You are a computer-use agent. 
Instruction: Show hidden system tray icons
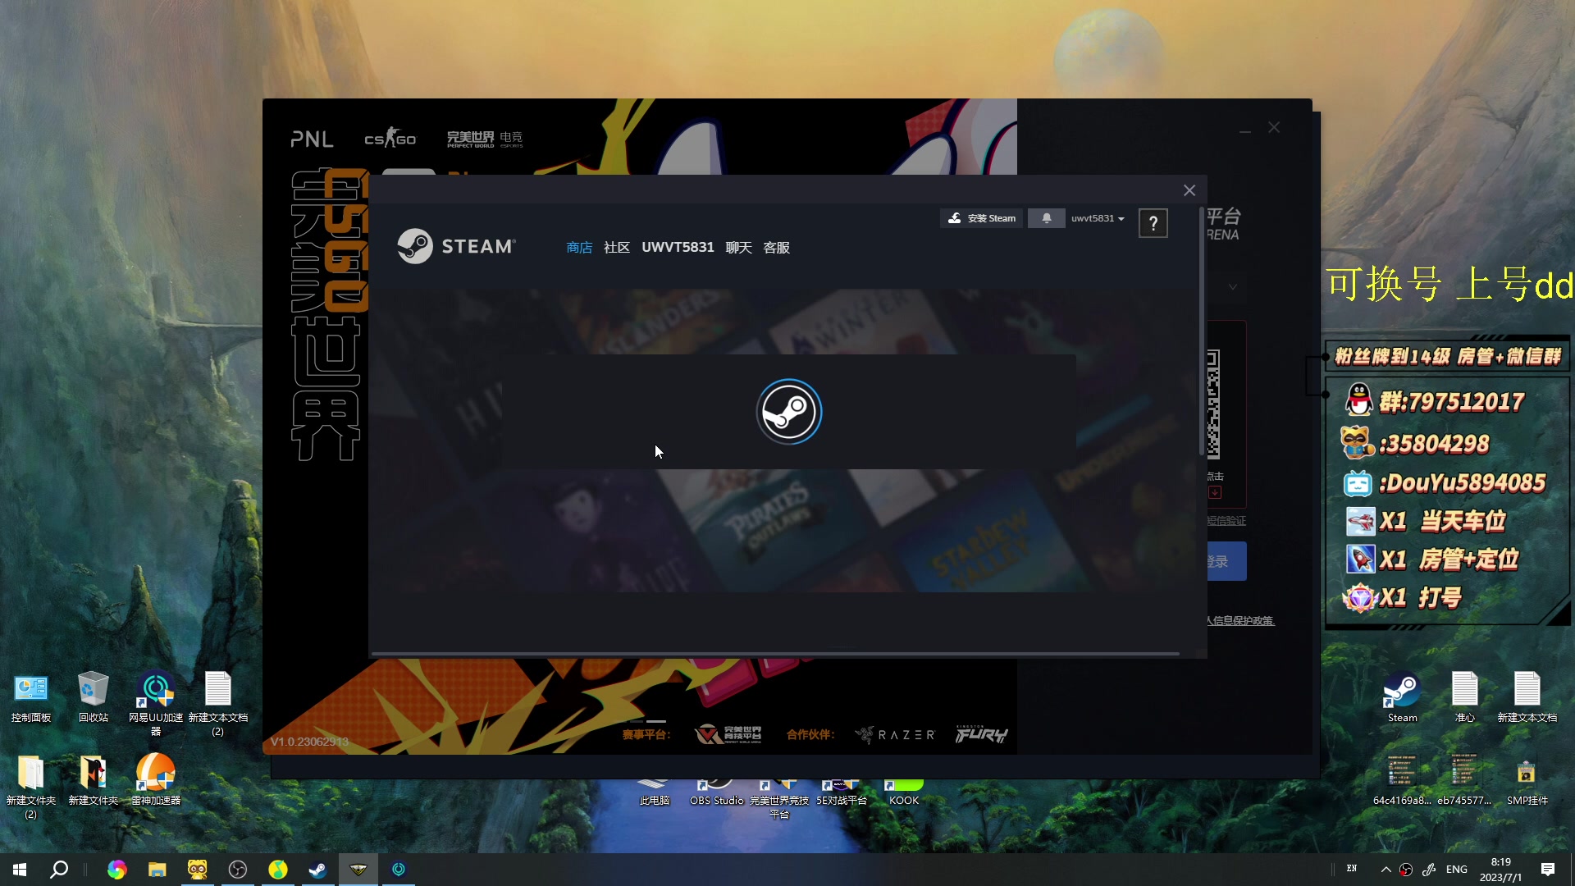coord(1386,870)
